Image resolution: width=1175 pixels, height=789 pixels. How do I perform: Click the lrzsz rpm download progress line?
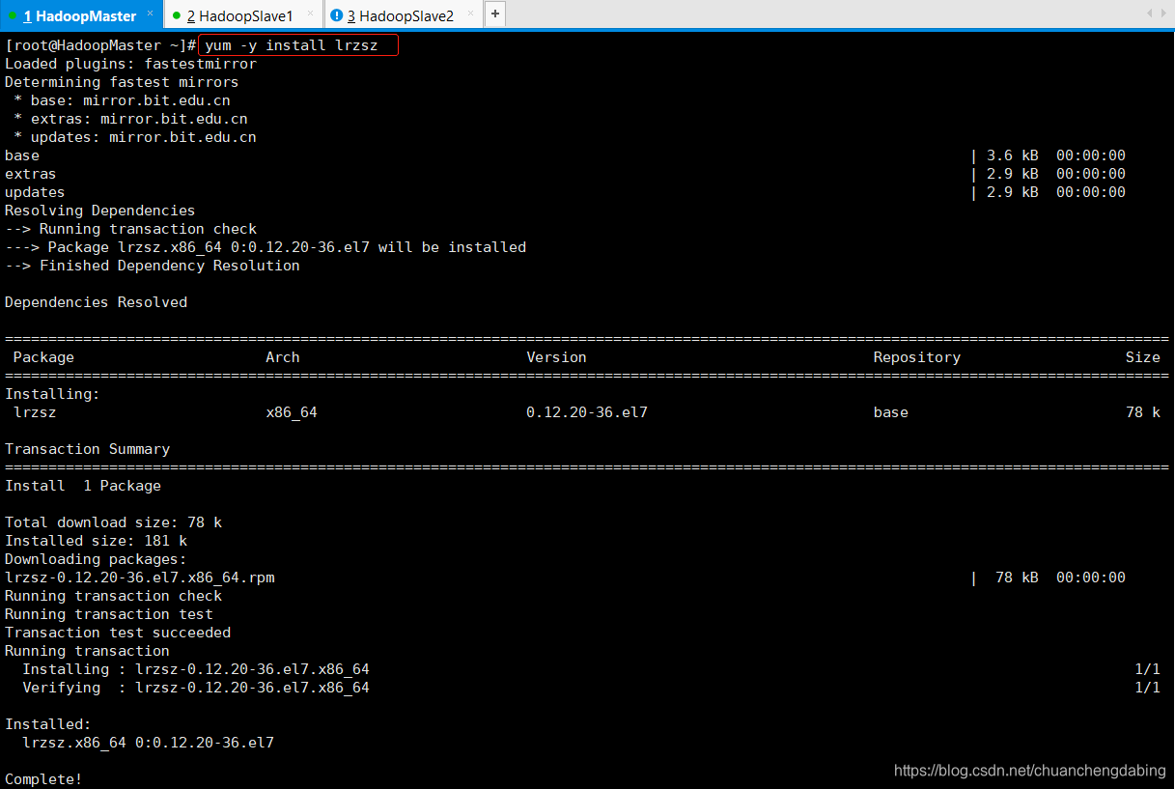pos(140,577)
